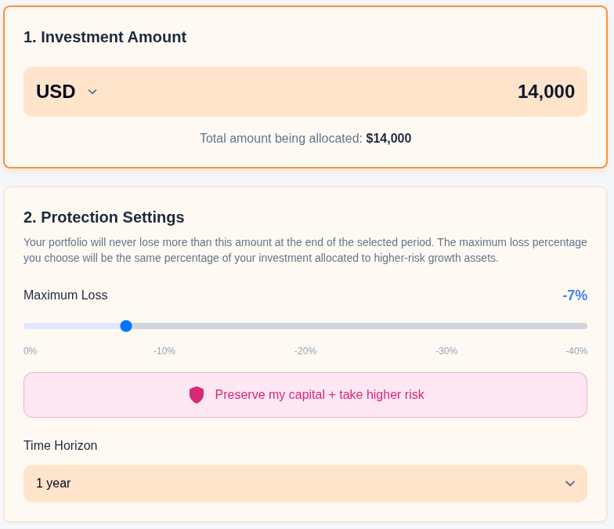
Task: Click the -10% mark under the slider
Action: pyautogui.click(x=164, y=351)
